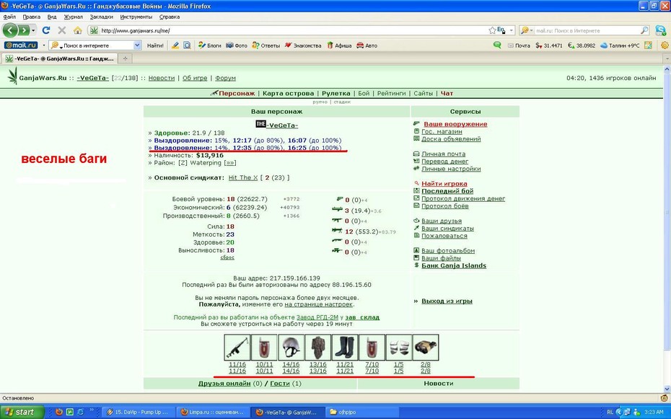Open a new browser tab button
The width and height of the screenshot is (671, 419).
point(125,58)
